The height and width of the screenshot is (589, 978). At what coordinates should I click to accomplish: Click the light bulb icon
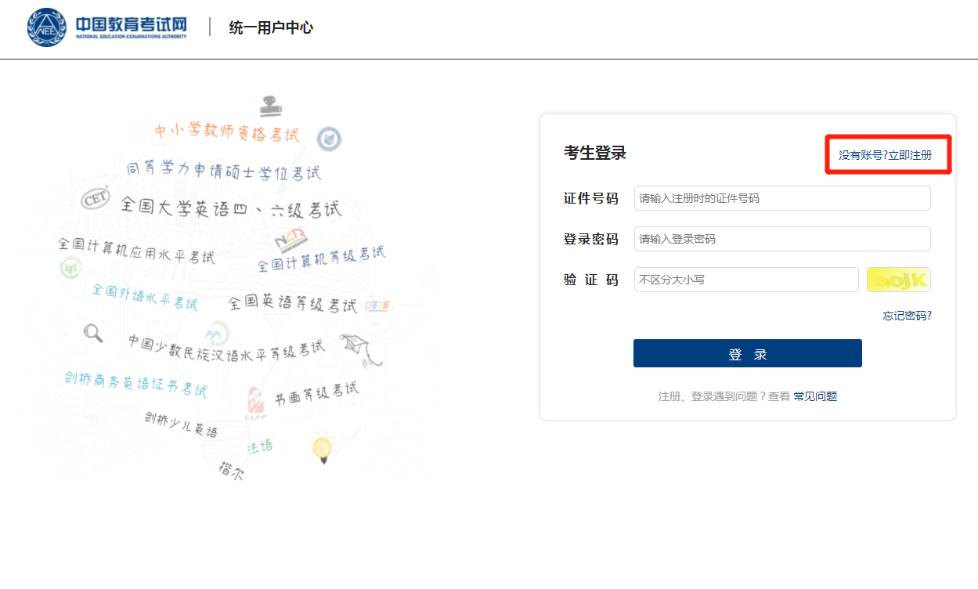click(x=322, y=448)
